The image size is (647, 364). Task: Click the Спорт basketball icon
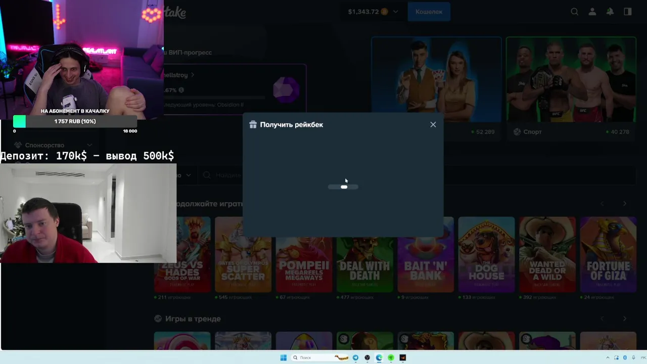click(x=517, y=132)
